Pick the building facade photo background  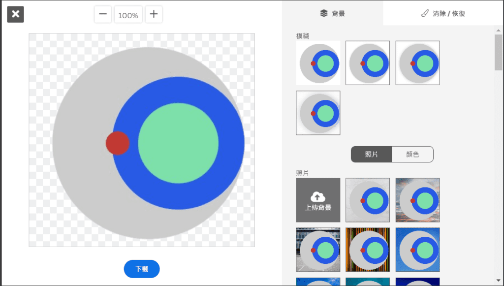[x=318, y=250]
